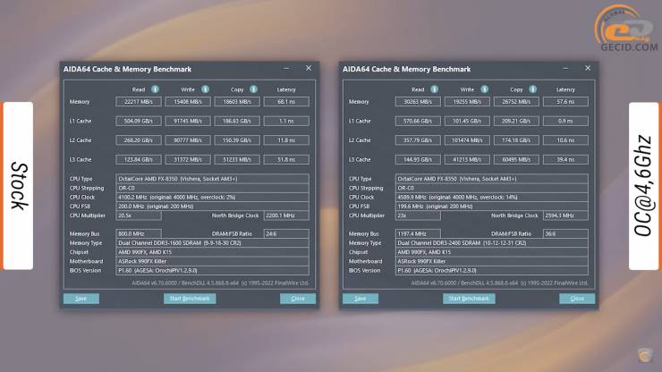The height and width of the screenshot is (372, 662).
Task: Select OC Memory Latency 57.6 ns
Action: click(x=565, y=102)
